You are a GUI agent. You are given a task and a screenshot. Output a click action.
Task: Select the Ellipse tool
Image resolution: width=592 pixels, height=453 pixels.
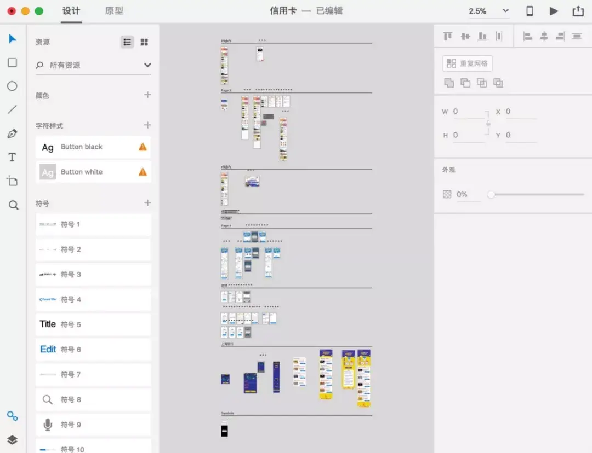click(12, 86)
